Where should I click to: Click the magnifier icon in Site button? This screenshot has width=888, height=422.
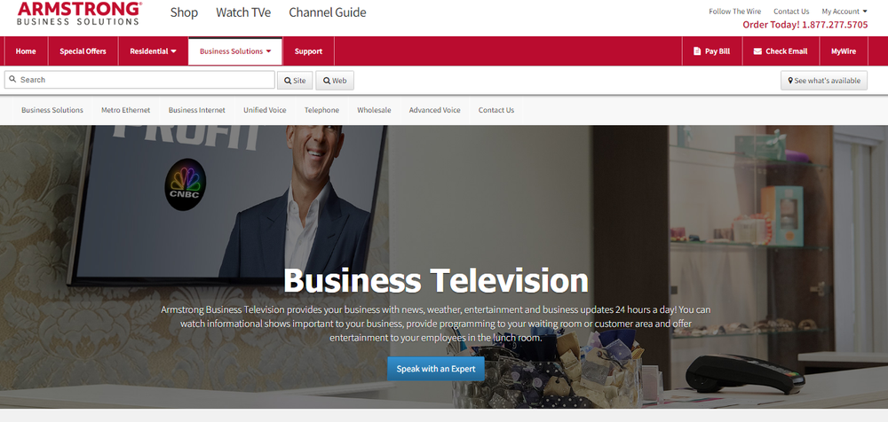pyautogui.click(x=288, y=81)
